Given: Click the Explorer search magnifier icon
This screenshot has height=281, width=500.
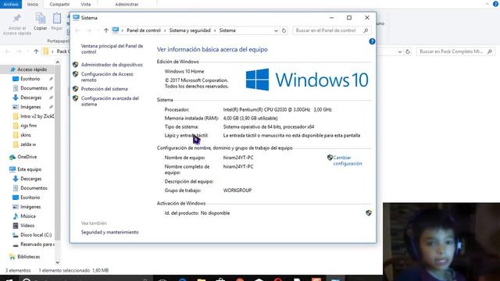Looking at the screenshot, I should click(490, 52).
